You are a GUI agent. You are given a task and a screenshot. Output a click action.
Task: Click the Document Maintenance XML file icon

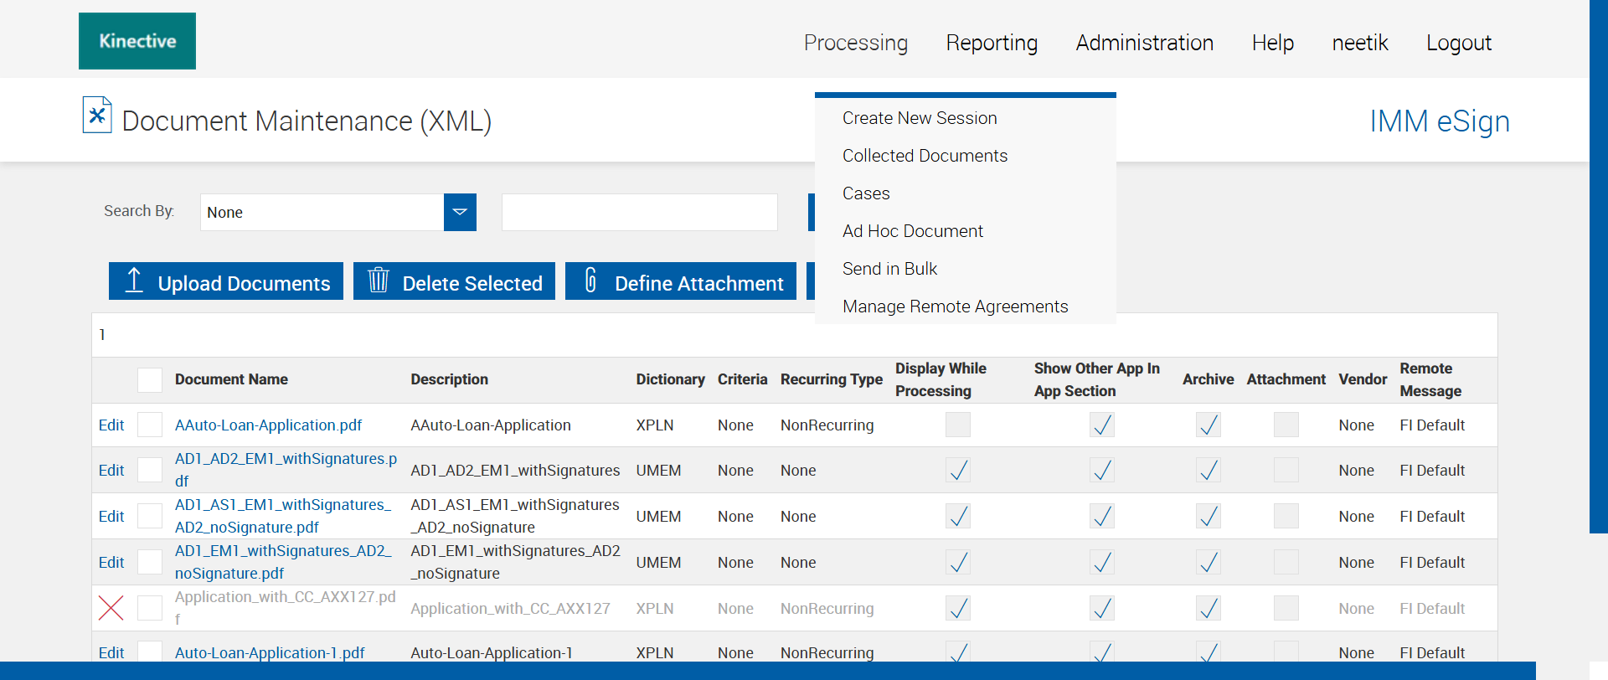[x=97, y=116]
